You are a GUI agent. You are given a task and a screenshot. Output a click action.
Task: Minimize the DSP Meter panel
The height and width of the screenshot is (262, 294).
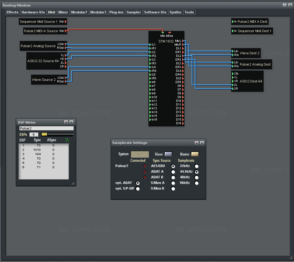pos(66,122)
